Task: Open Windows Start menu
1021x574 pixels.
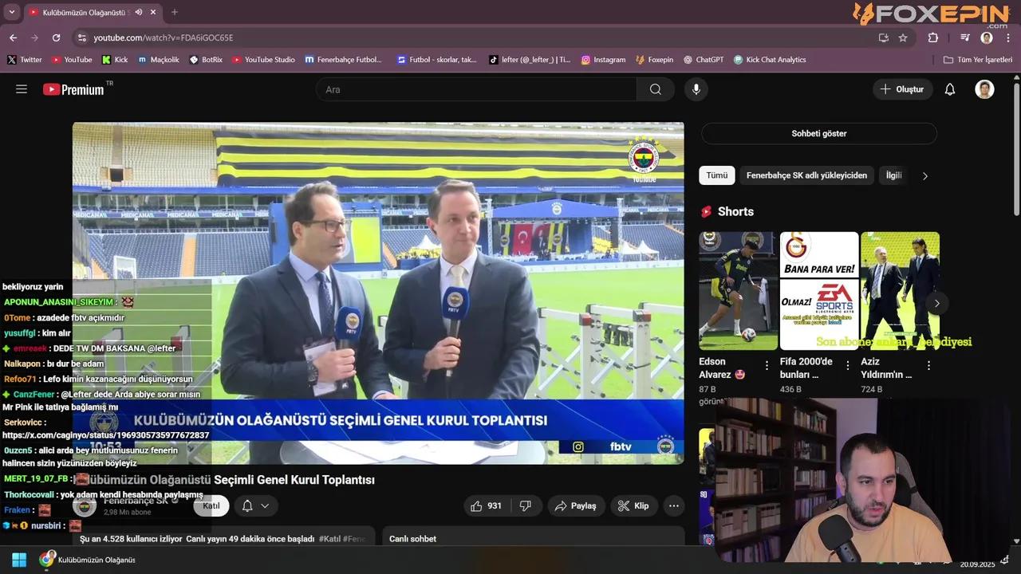Action: click(x=19, y=560)
